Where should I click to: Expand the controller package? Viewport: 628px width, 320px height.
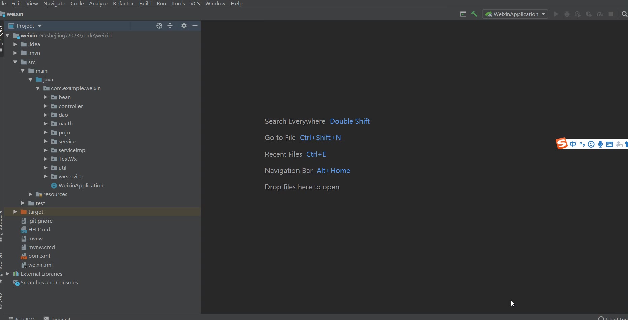pos(45,106)
